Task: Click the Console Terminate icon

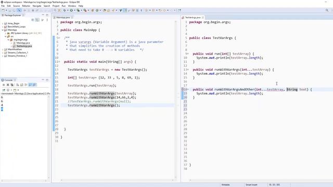Action: [x=4, y=85]
